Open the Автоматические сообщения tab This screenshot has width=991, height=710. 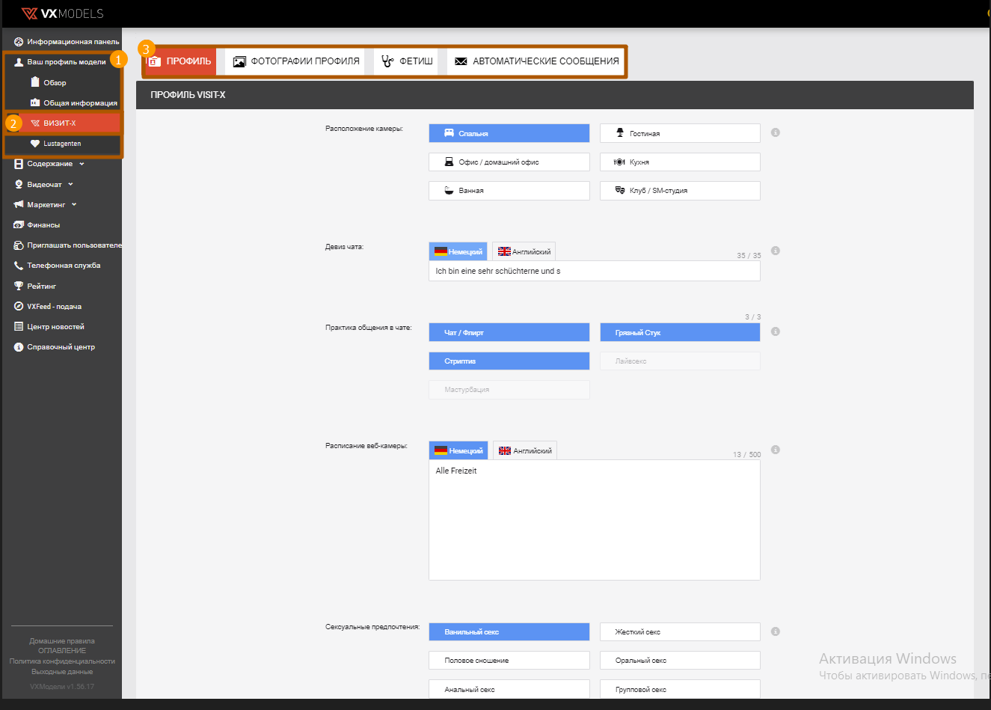tap(536, 61)
